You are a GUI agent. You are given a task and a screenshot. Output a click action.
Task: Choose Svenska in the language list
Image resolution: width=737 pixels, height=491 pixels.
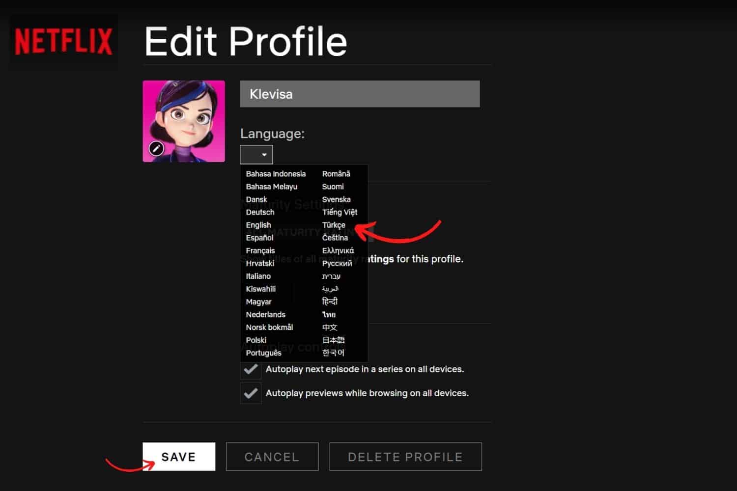click(336, 199)
